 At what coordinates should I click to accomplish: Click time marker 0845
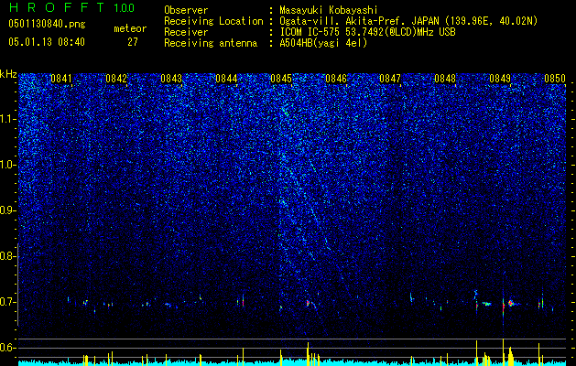tap(280, 79)
